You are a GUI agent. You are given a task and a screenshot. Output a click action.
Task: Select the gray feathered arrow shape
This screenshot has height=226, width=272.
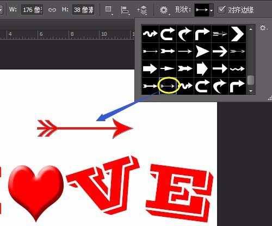237,52
